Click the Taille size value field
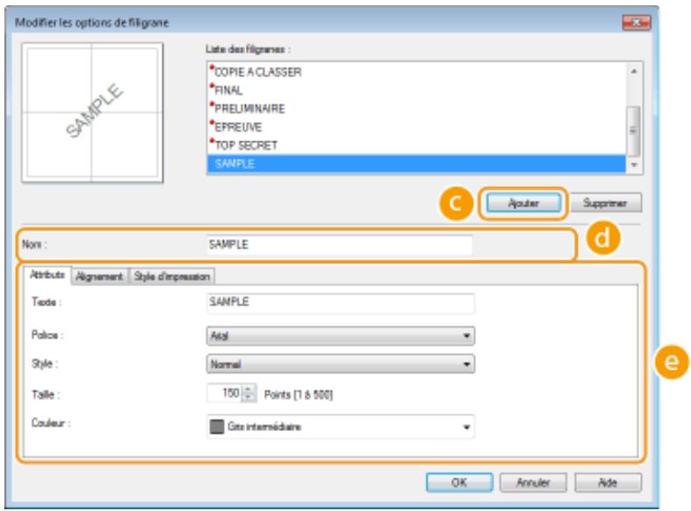The image size is (691, 511). pyautogui.click(x=224, y=393)
